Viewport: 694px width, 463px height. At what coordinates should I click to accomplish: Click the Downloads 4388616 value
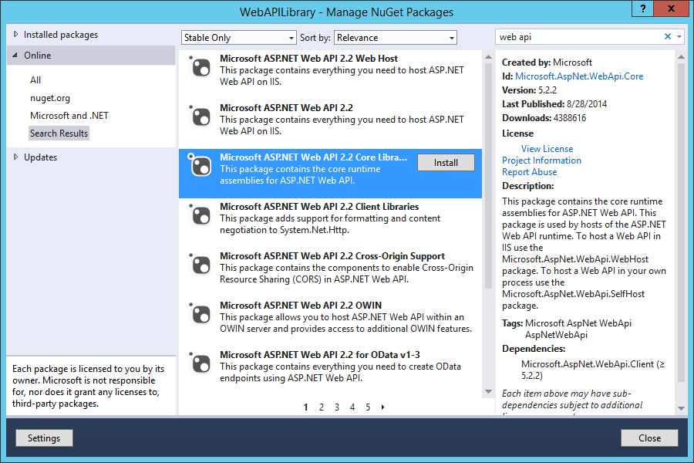(x=568, y=118)
